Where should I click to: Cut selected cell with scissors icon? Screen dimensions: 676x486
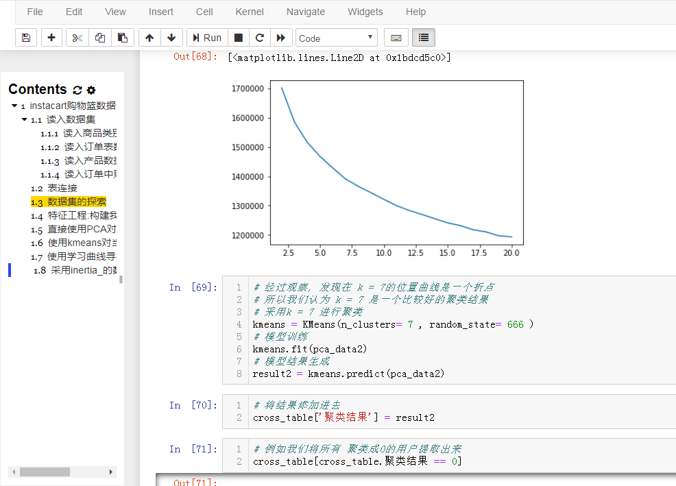click(x=77, y=38)
